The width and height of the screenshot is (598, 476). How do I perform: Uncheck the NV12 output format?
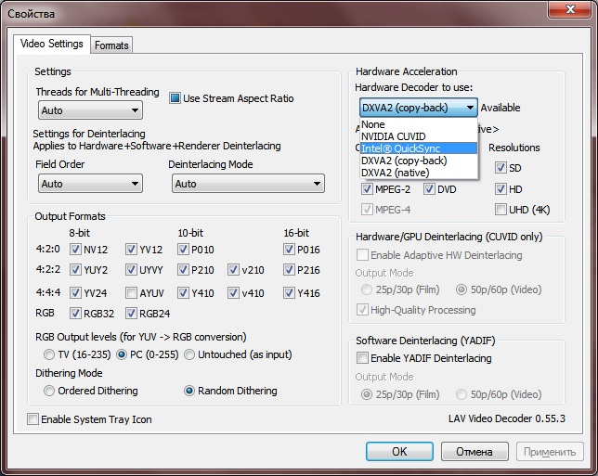click(75, 250)
